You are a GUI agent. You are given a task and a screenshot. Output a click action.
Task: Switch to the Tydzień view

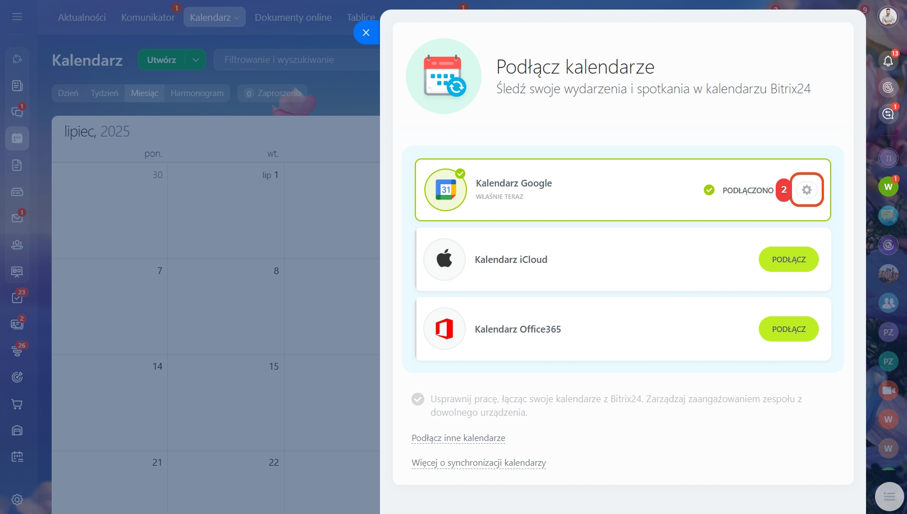(x=104, y=93)
